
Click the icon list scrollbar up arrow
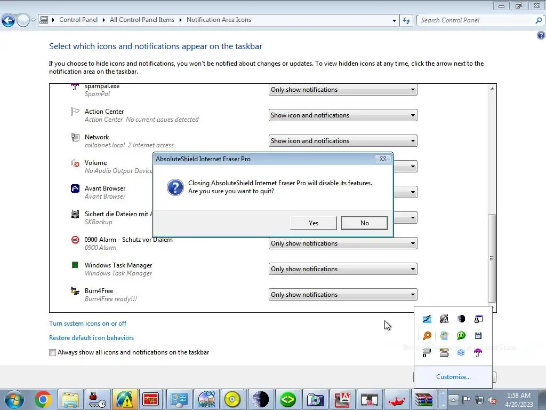pyautogui.click(x=492, y=89)
